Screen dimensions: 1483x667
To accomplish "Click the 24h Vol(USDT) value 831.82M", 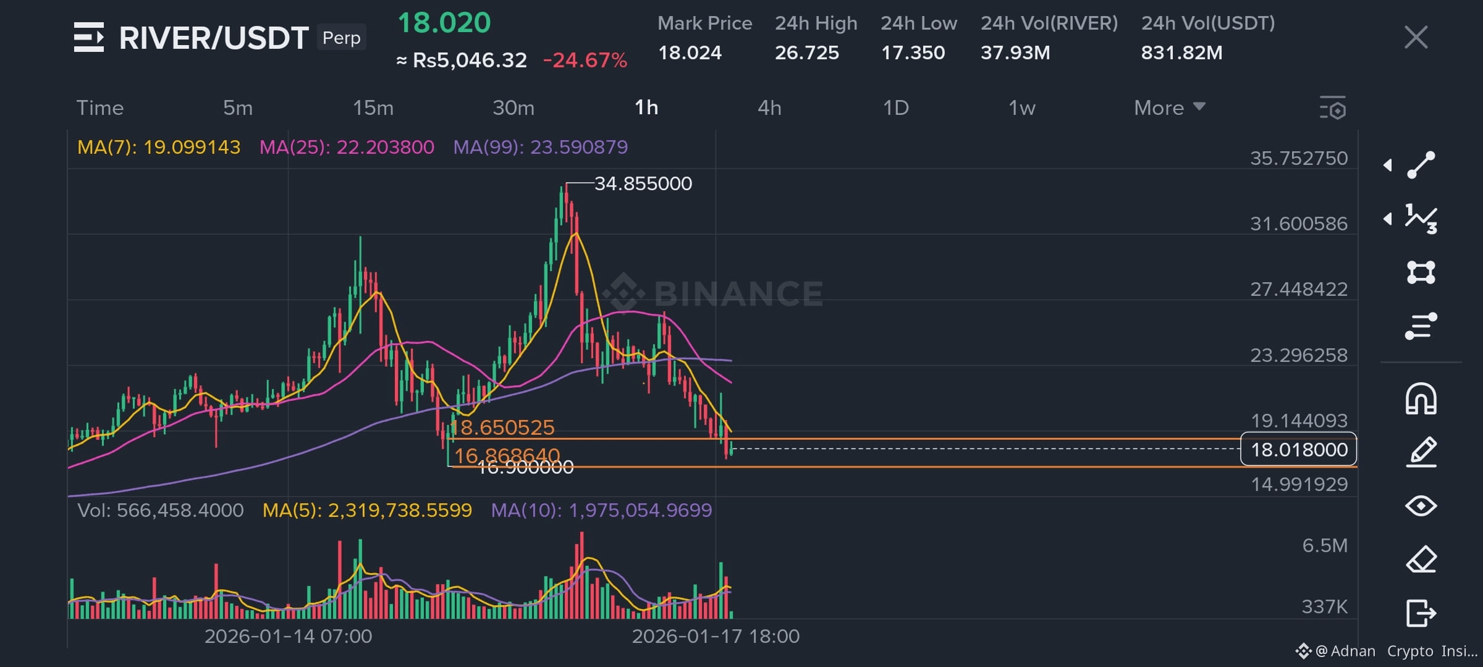I will coord(1181,52).
